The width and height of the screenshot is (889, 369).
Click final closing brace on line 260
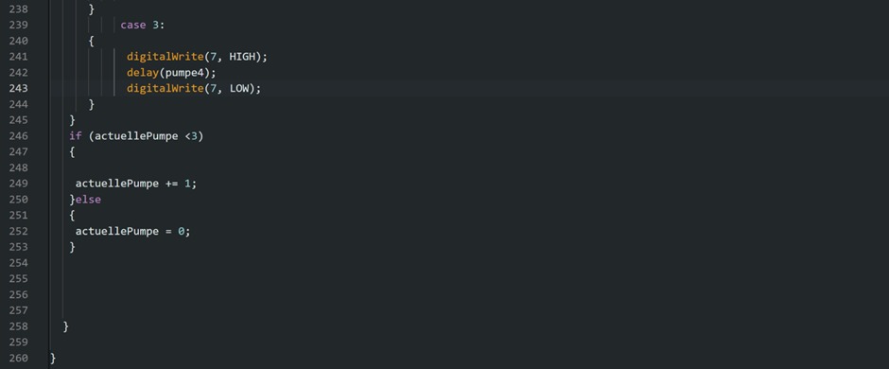[53, 359]
